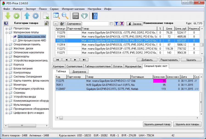Screen dimensions: 206x139
Task: Toggle the checkbox next to search field
Action: point(111,24)
